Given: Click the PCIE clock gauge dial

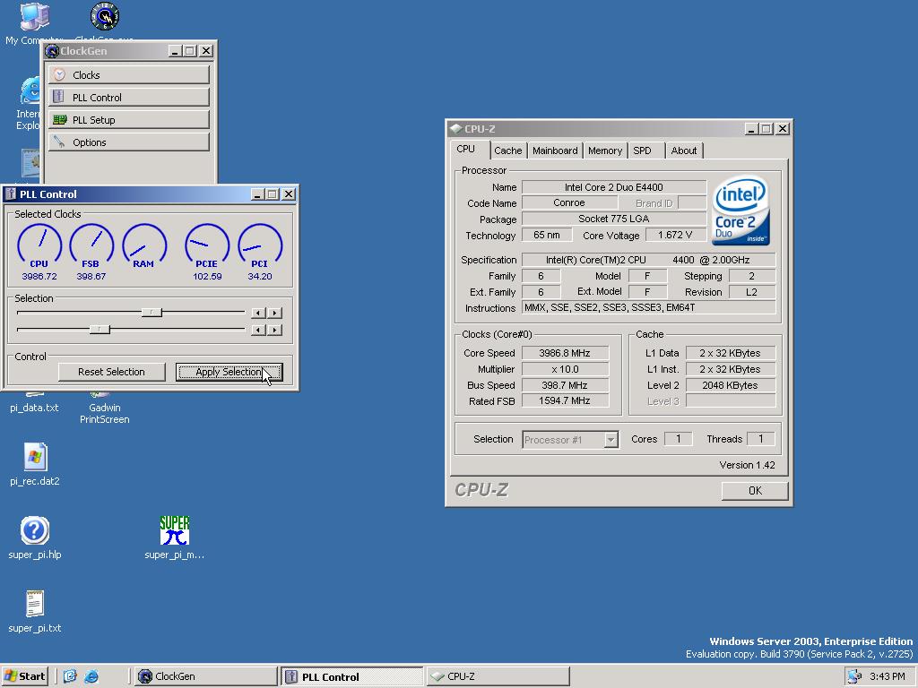Looking at the screenshot, I should (x=207, y=244).
